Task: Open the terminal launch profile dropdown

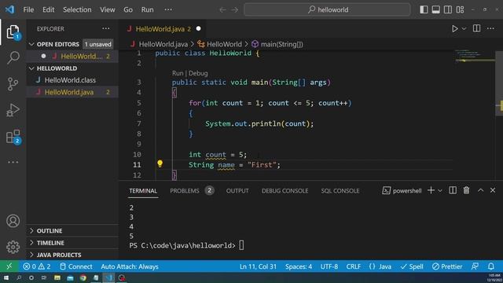Action: [440, 190]
